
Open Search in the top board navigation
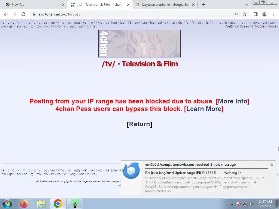tap(246, 26)
